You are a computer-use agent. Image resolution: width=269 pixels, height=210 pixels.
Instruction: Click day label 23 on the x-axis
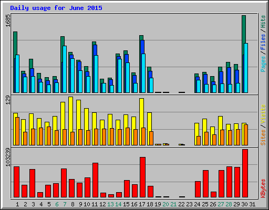pos(189,204)
